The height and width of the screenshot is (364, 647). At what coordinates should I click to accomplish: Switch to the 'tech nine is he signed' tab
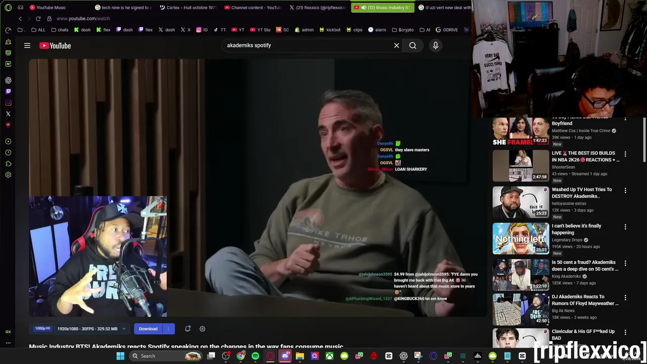pyautogui.click(x=124, y=8)
